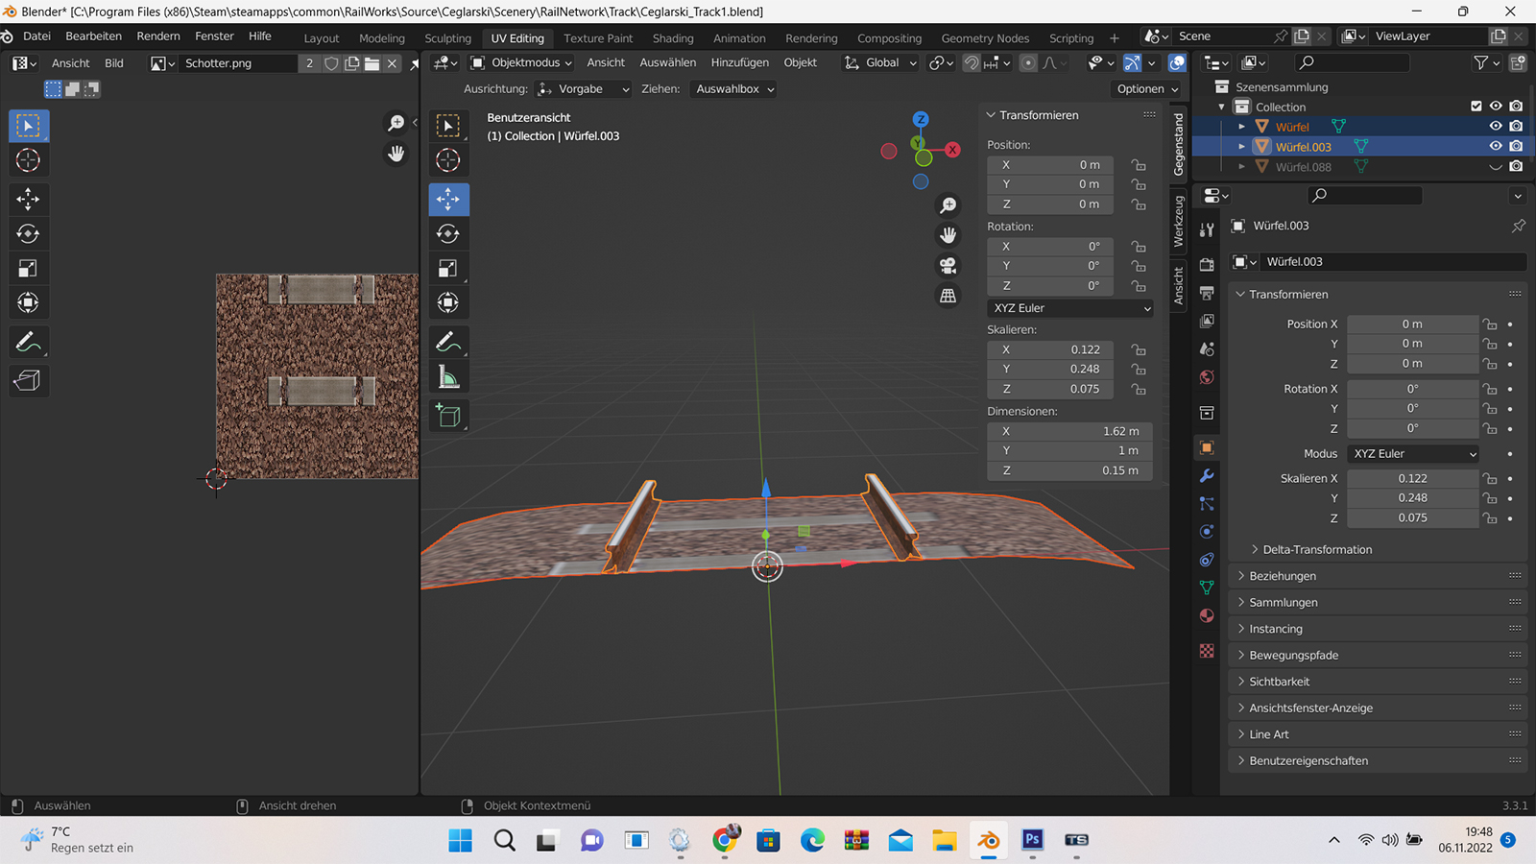Open Photoshop from the Windows taskbar

[x=1032, y=840]
